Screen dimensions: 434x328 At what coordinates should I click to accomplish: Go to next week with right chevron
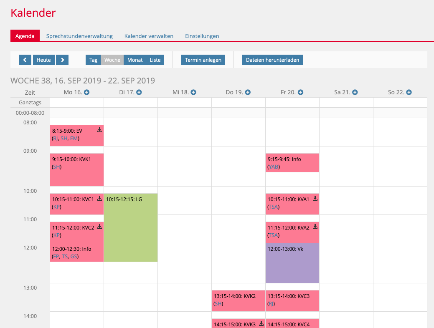(x=62, y=60)
